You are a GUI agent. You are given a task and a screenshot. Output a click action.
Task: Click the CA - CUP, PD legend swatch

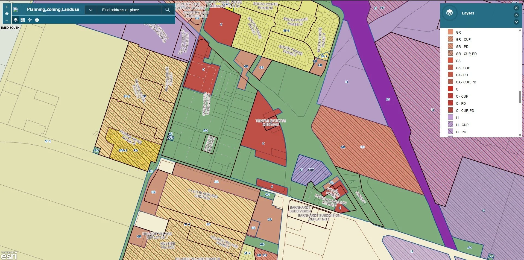[450, 82]
